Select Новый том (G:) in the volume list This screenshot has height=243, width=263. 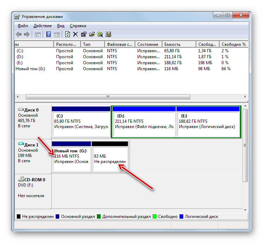[131, 69]
